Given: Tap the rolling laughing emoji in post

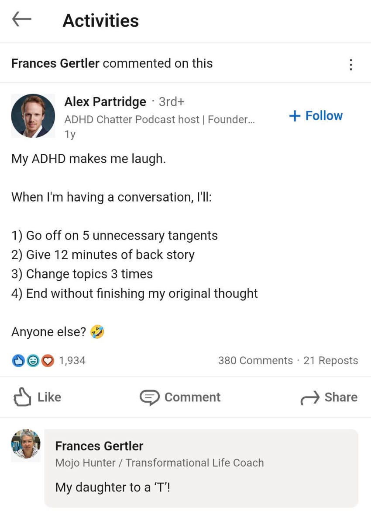Looking at the screenshot, I should click(97, 332).
